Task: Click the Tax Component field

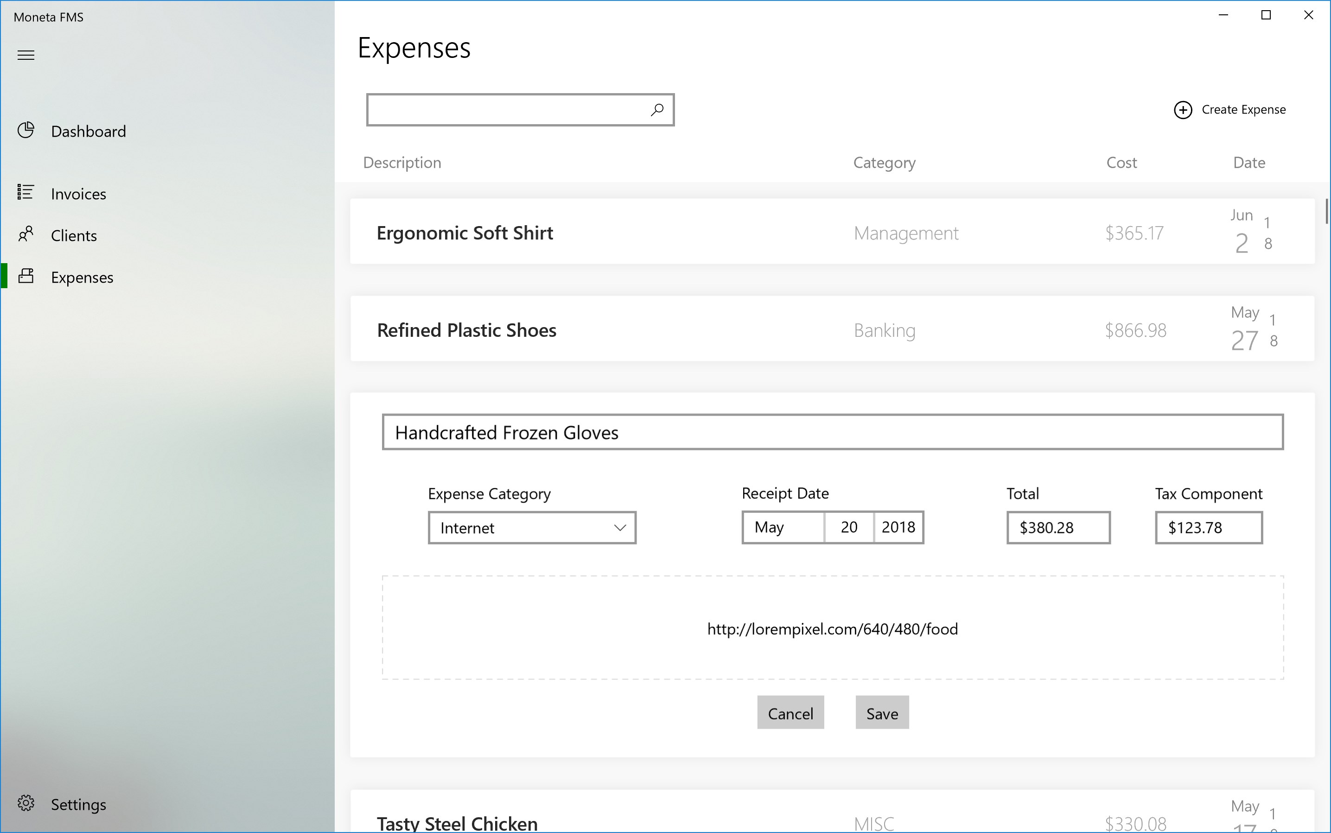Action: point(1208,528)
